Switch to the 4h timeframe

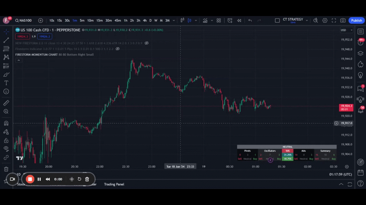click(145, 20)
